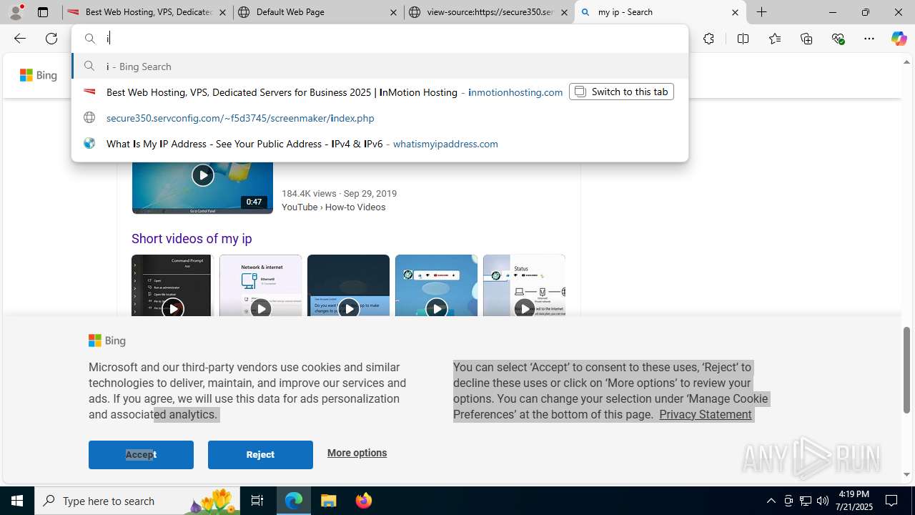Open the notification center icon
Viewport: 915px width, 515px height.
point(891,501)
